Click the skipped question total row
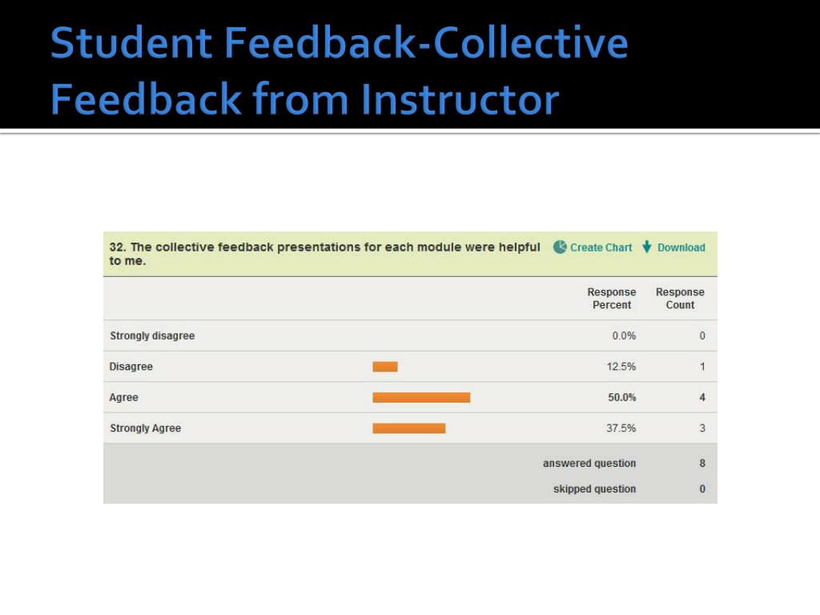 [410, 489]
